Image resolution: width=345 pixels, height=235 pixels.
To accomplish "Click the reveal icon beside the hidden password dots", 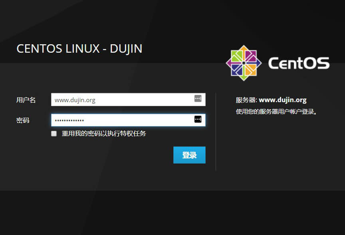I will coord(198,119).
